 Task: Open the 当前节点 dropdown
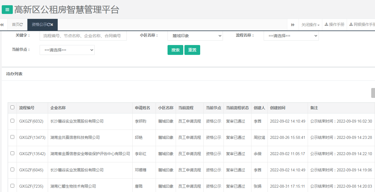coord(67,50)
